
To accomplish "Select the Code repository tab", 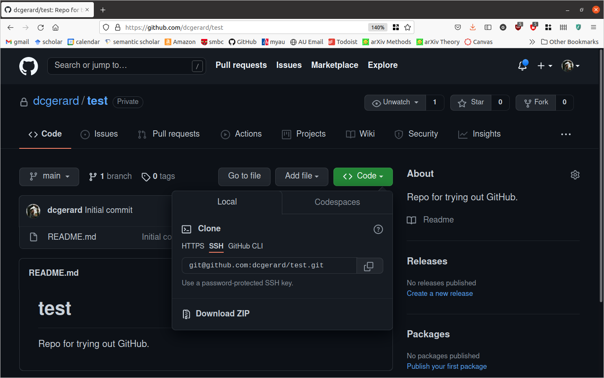I will 45,134.
